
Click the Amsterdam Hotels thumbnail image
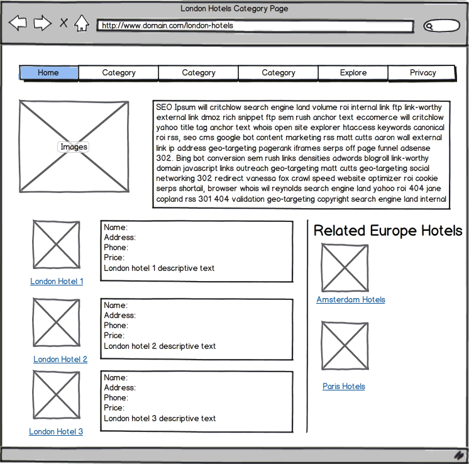click(x=345, y=268)
